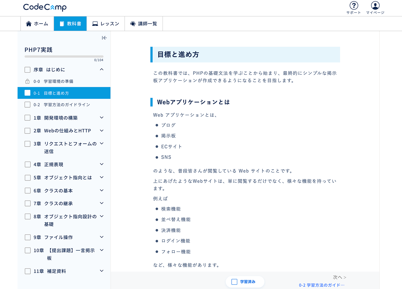Viewport: 402px width, 289px height.
Task: Click the 0/104 progress count
Action: [99, 60]
